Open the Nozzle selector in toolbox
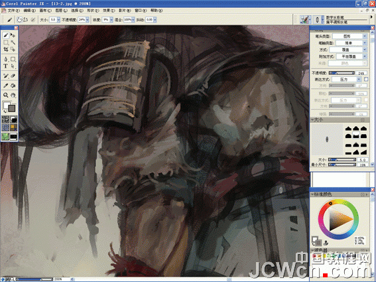The image size is (376, 282). click(x=13, y=137)
